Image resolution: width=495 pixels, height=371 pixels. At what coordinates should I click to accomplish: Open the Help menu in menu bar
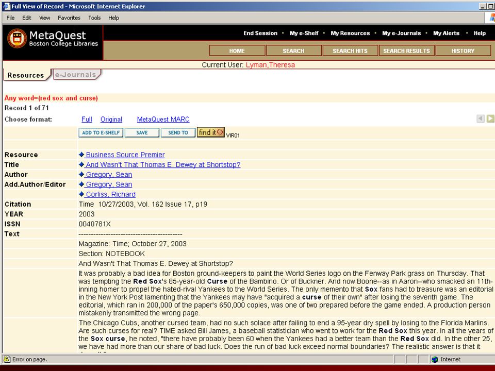click(113, 18)
